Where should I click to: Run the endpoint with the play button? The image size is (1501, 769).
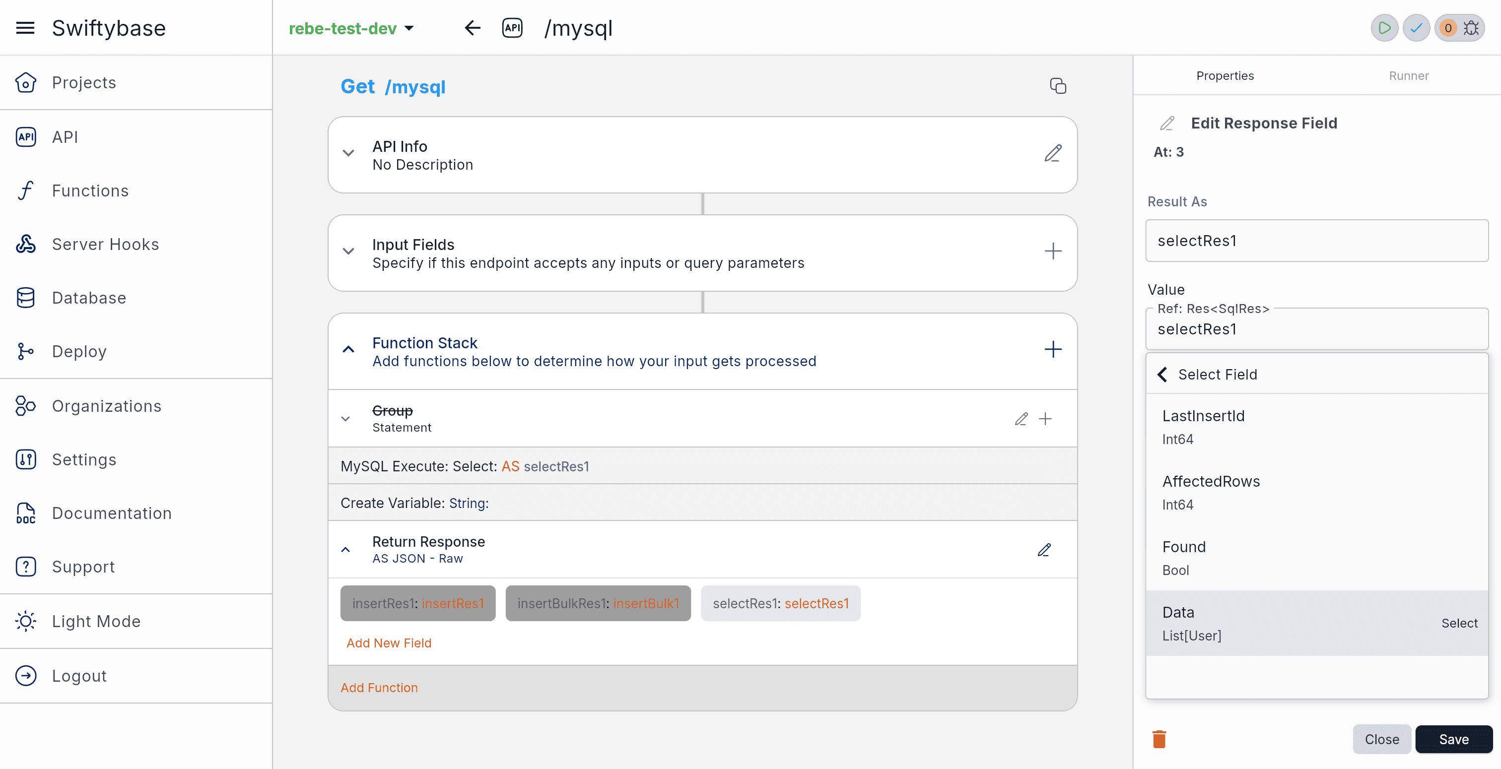[x=1384, y=28]
